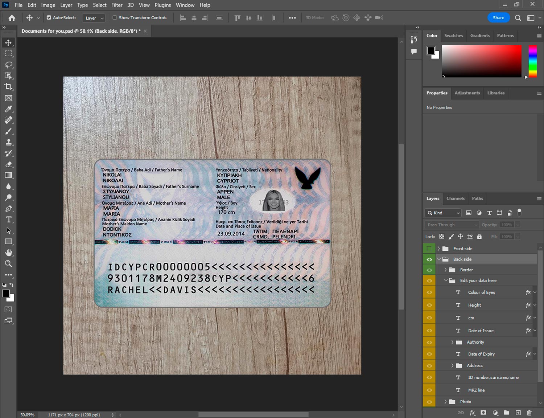Viewport: 544px width, 418px height.
Task: Open the Kind filter dropdown in Layers
Action: click(443, 213)
